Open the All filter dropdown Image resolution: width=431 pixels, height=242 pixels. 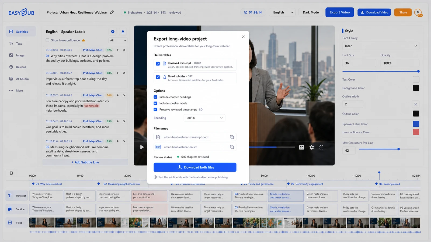point(118,40)
